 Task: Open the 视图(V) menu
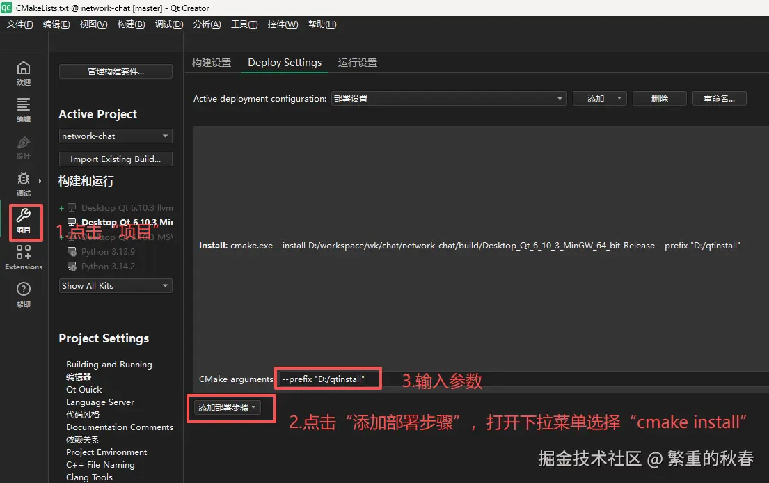[94, 24]
